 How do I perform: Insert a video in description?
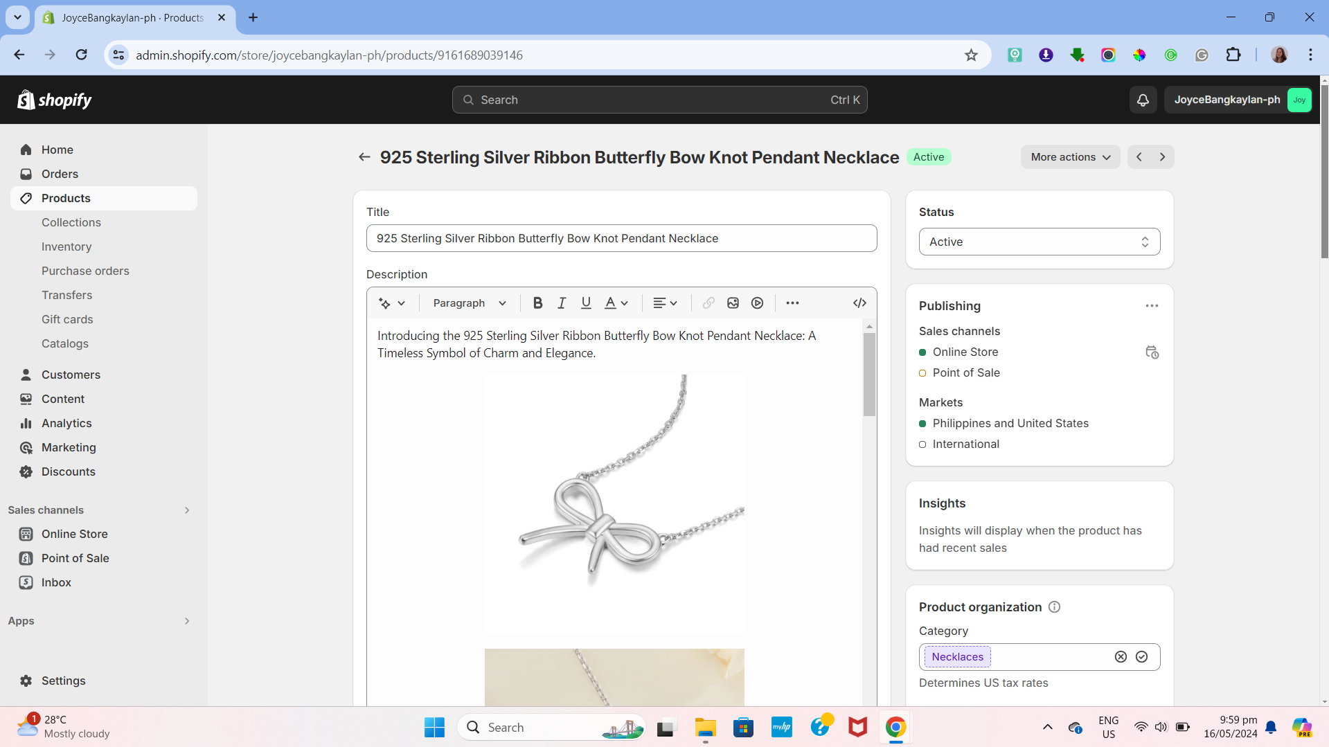coord(757,303)
